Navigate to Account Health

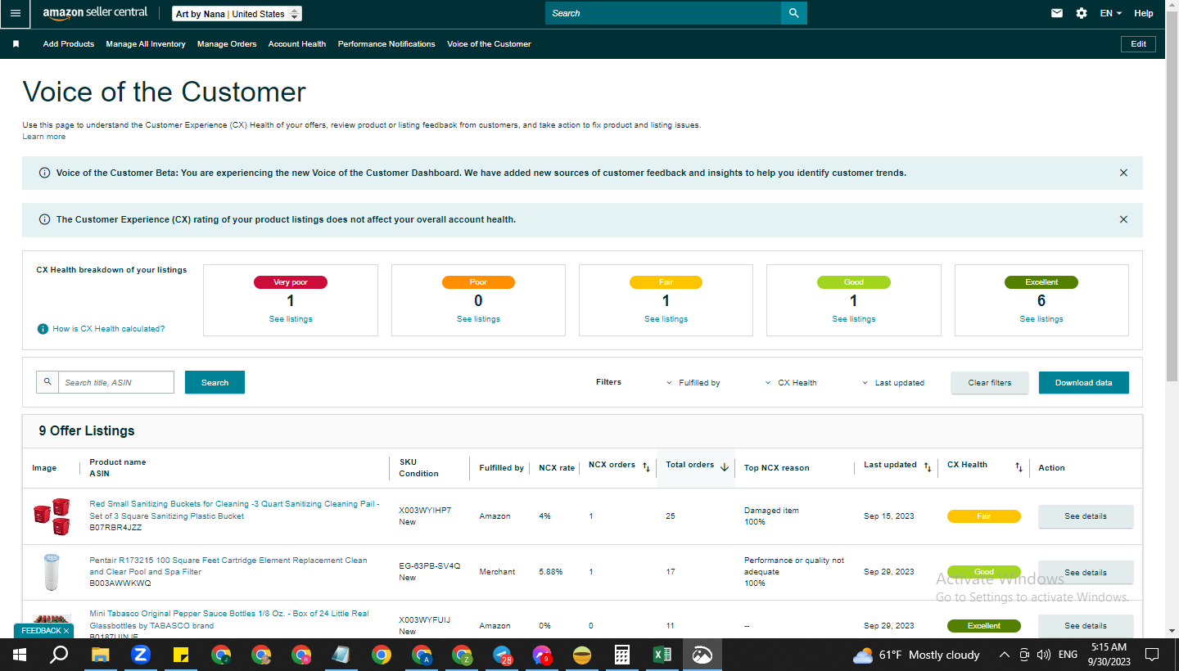click(297, 44)
